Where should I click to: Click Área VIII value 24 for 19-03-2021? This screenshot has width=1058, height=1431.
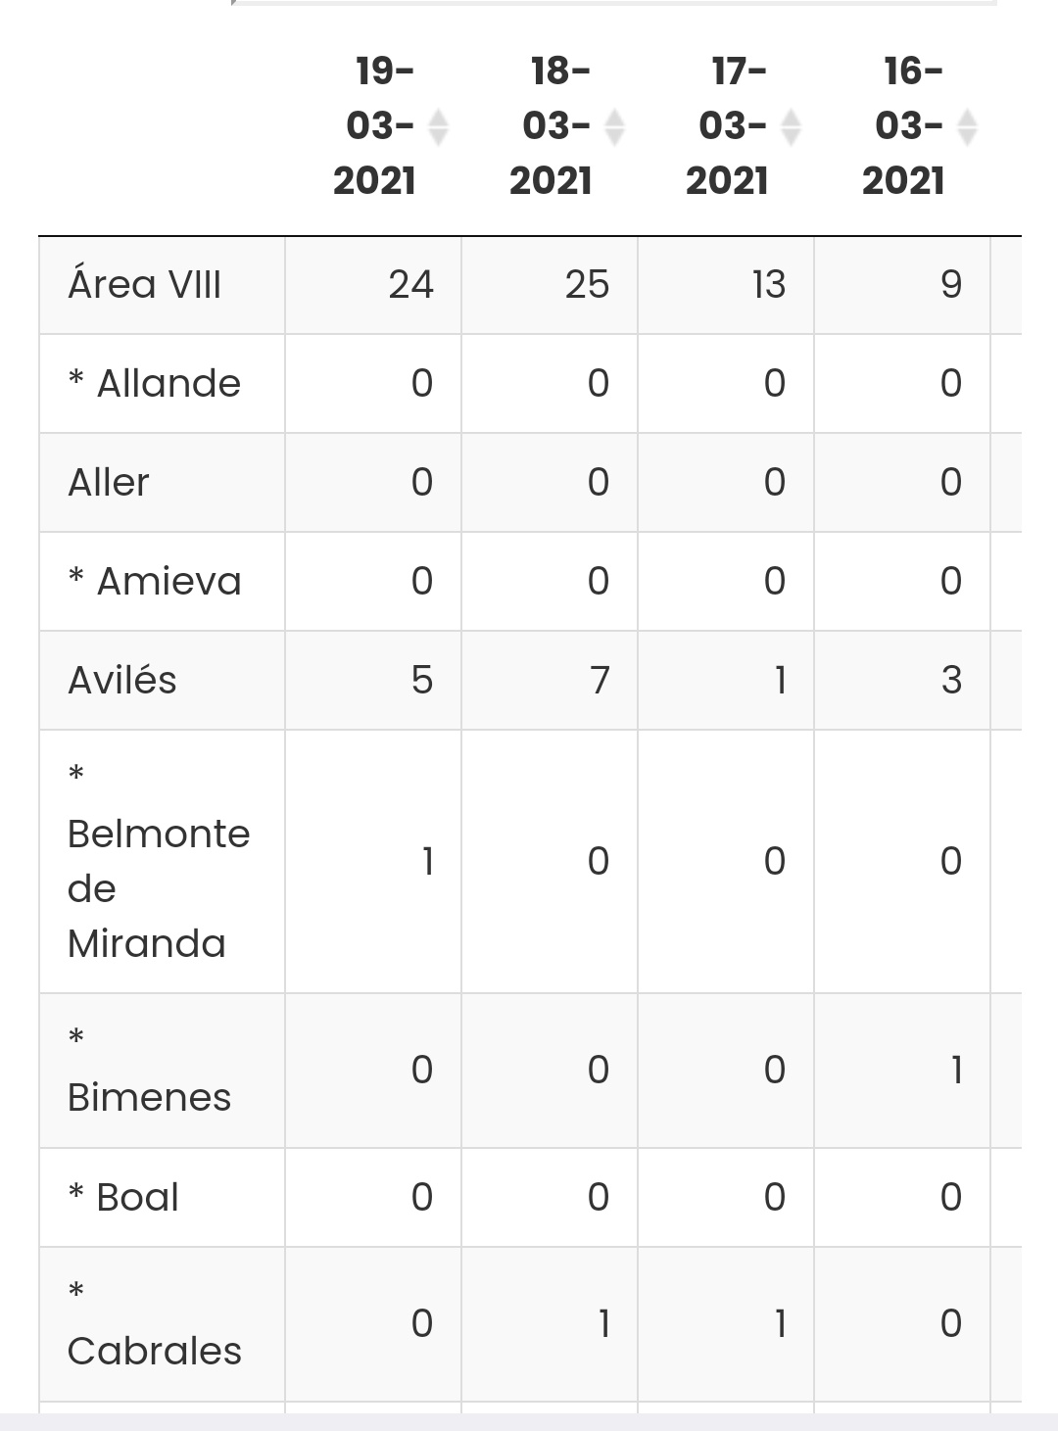point(410,285)
